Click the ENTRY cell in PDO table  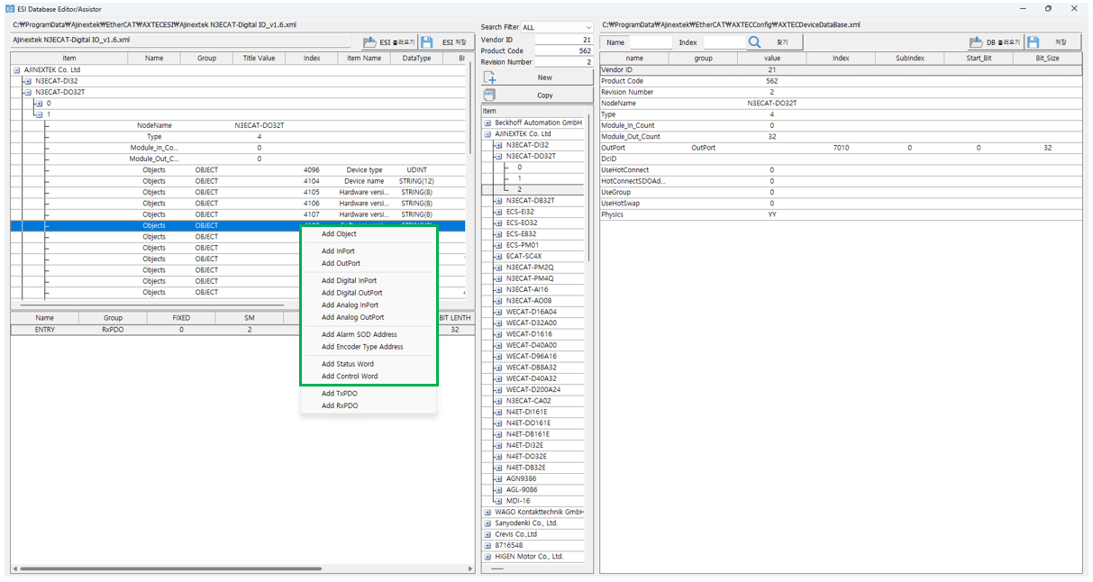coord(45,330)
